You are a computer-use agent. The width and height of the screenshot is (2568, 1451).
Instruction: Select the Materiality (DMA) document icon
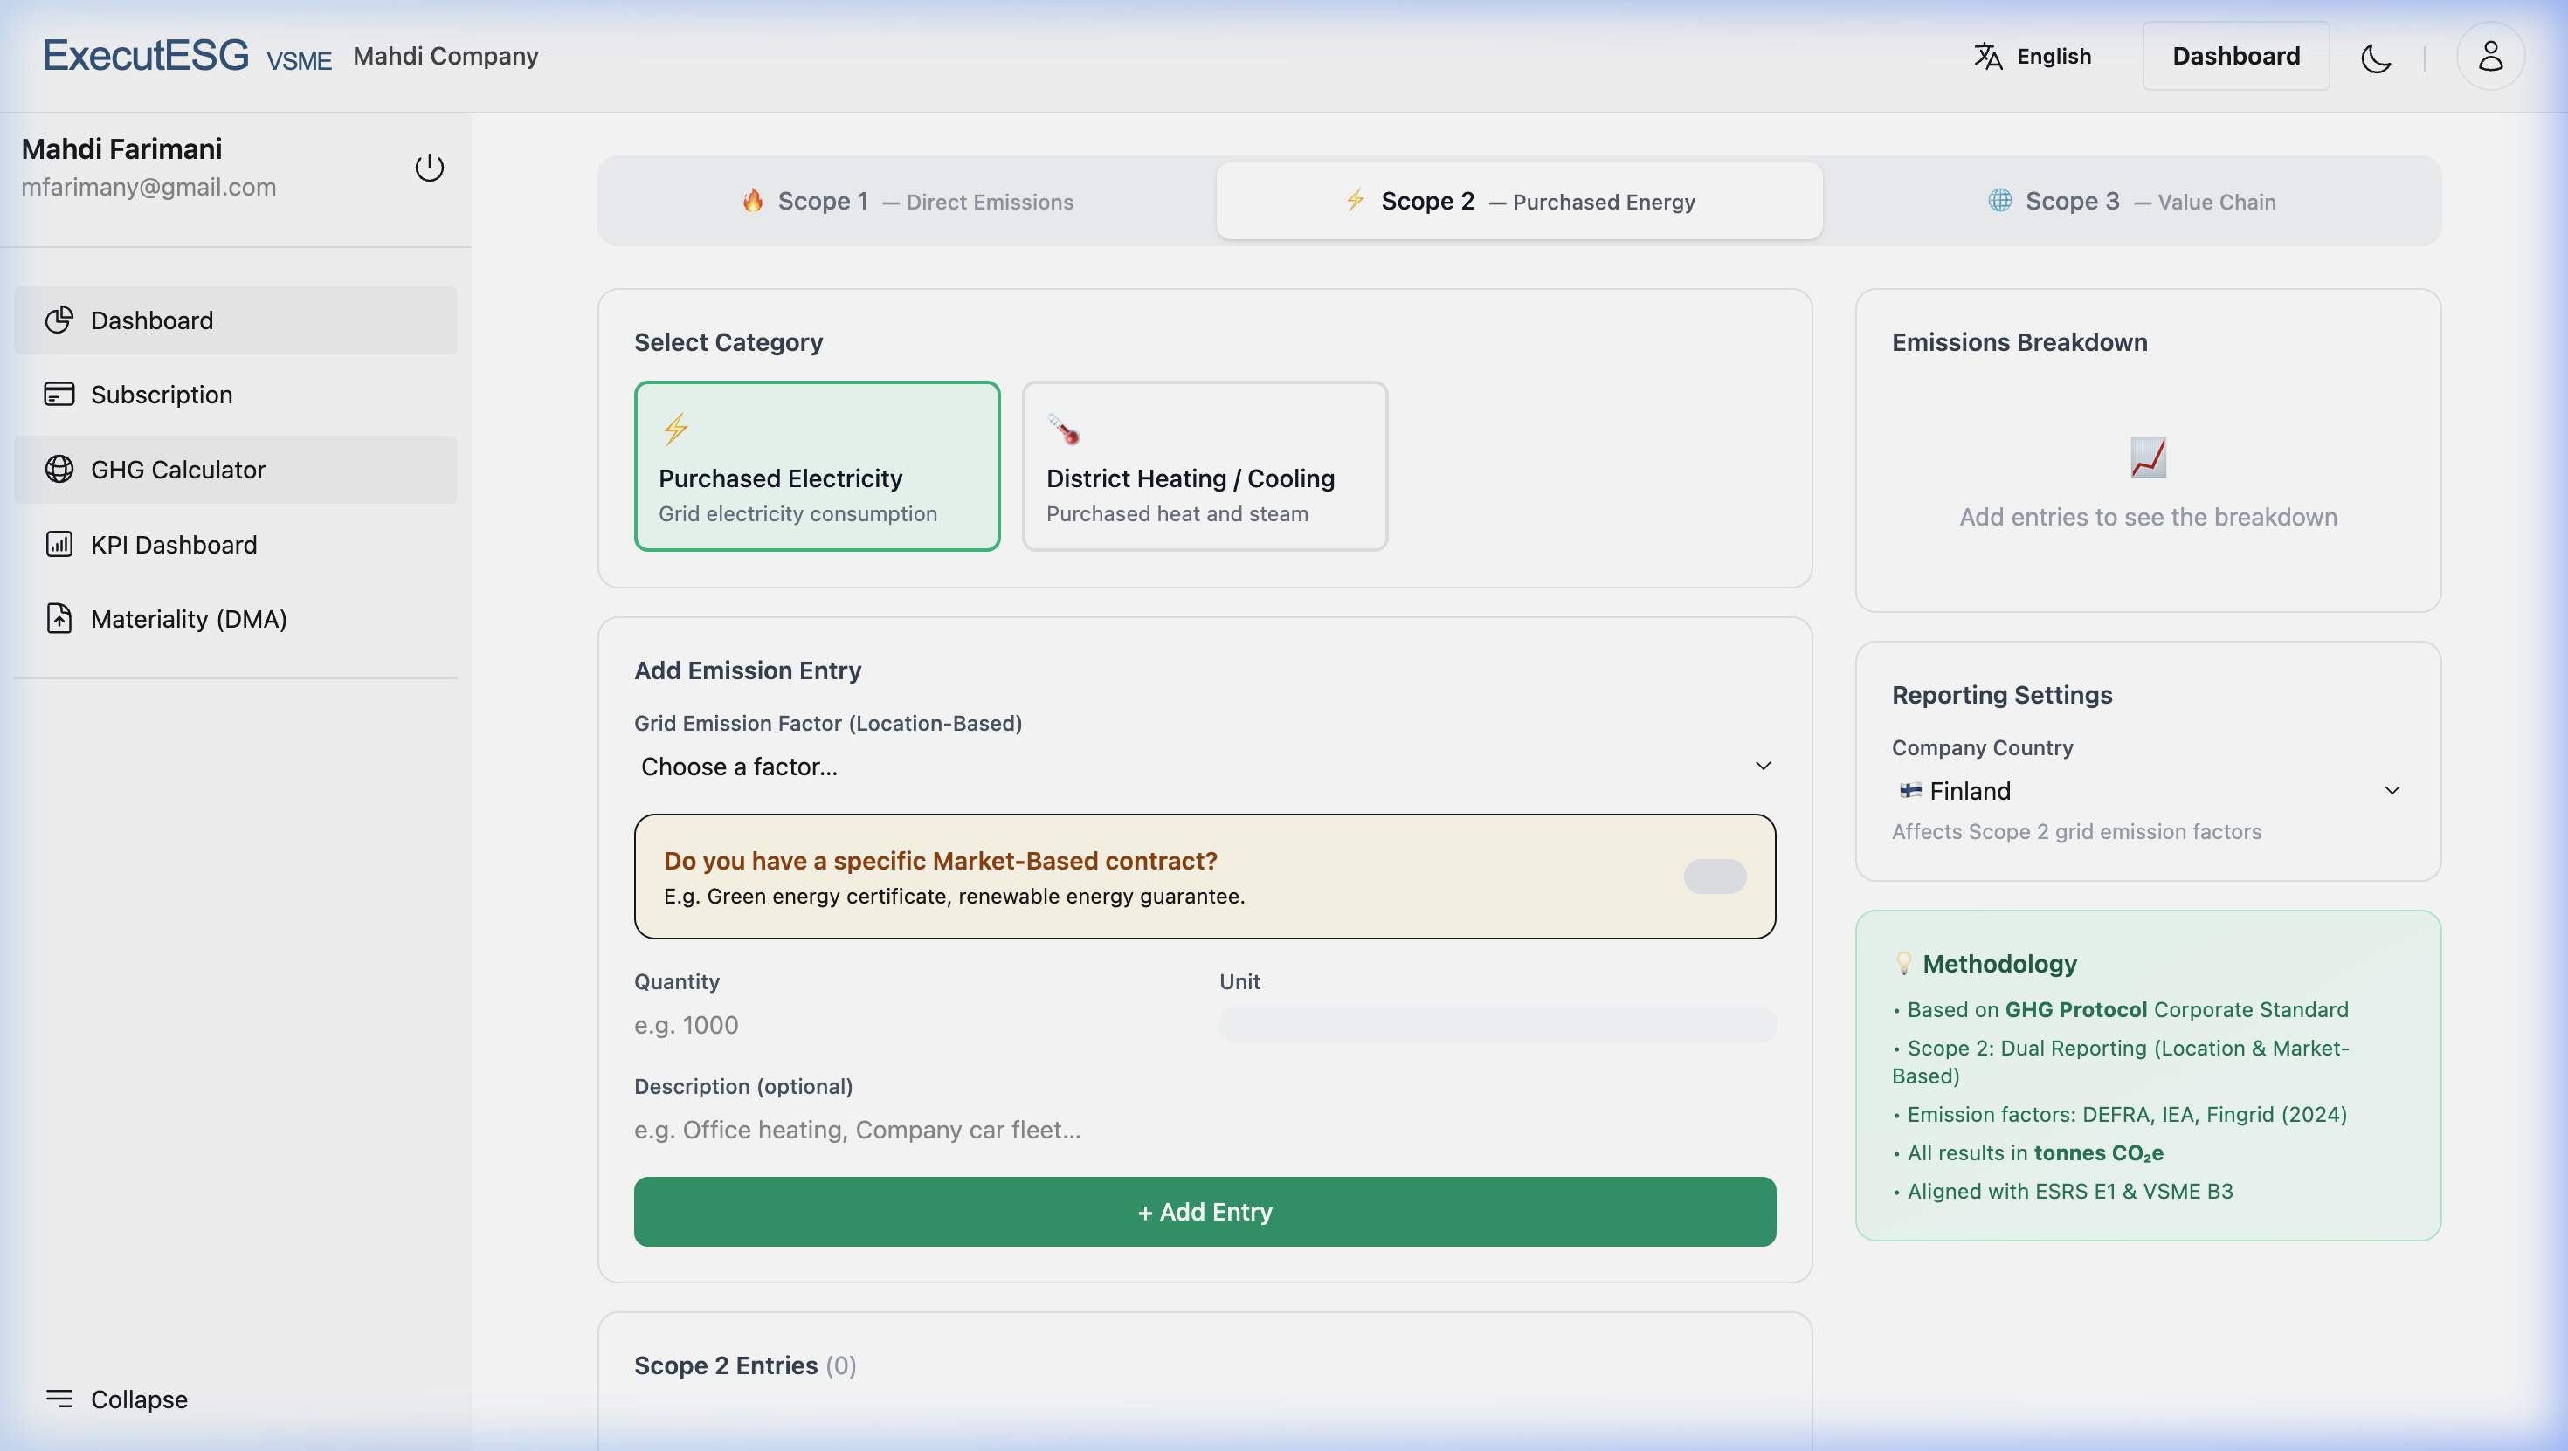tap(59, 618)
